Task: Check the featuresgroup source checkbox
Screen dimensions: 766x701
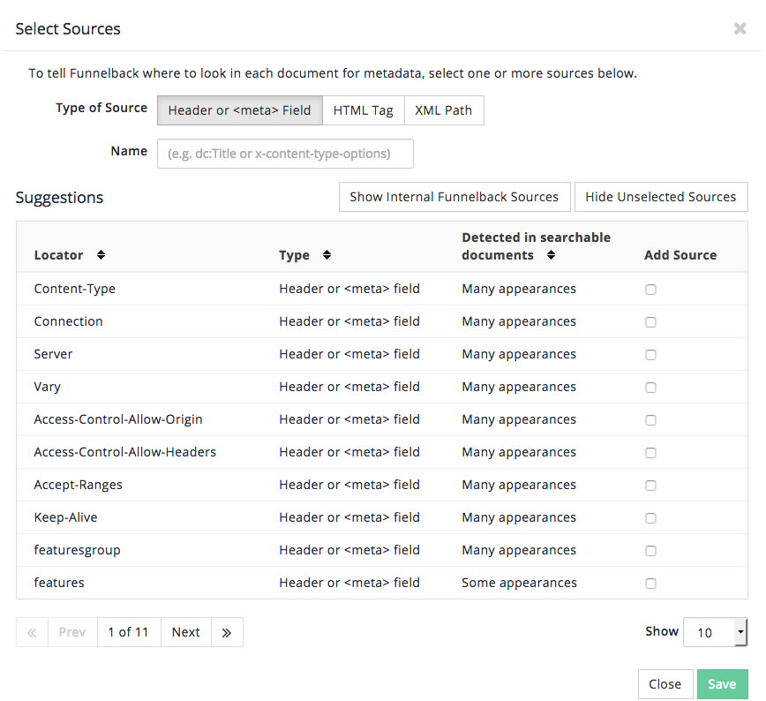Action: click(650, 551)
